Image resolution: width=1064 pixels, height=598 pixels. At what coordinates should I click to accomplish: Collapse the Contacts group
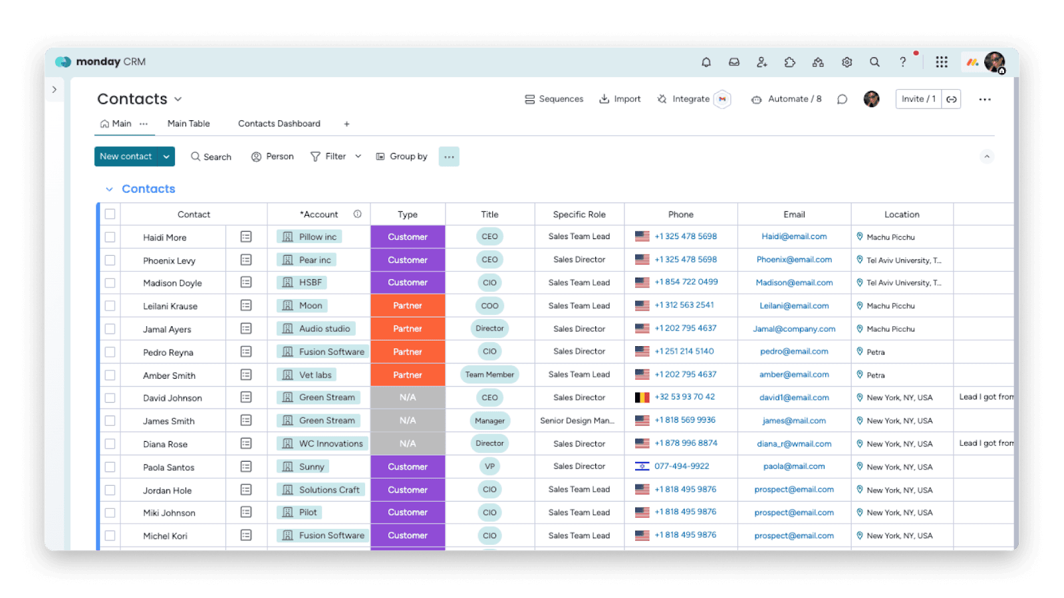[109, 189]
